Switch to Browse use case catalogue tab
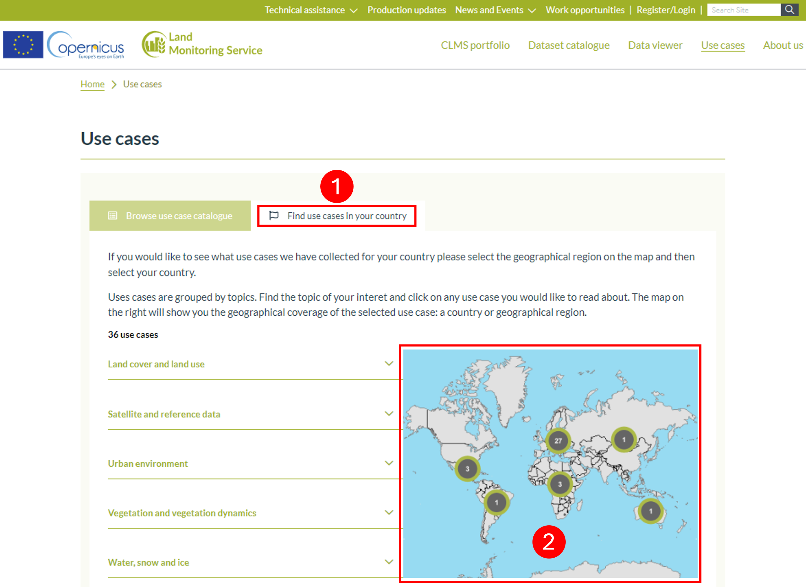 (x=170, y=216)
